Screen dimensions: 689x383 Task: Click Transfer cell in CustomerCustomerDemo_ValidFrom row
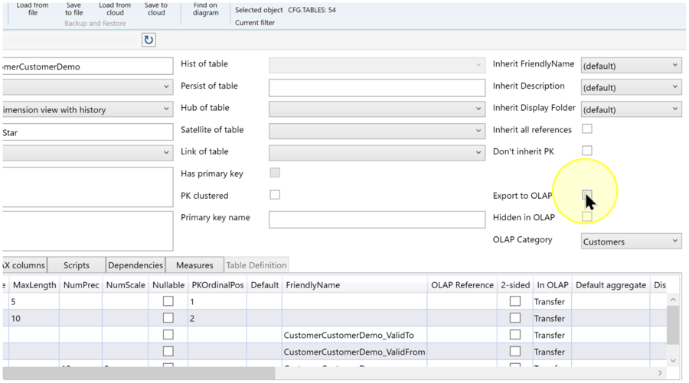[552, 352]
